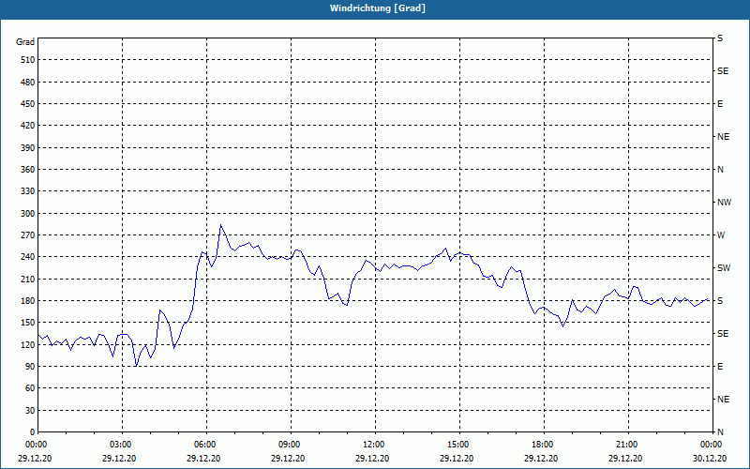Image resolution: width=750 pixels, height=469 pixels.
Task: Click the leftmost 00:00 time label
Action: pyautogui.click(x=35, y=445)
